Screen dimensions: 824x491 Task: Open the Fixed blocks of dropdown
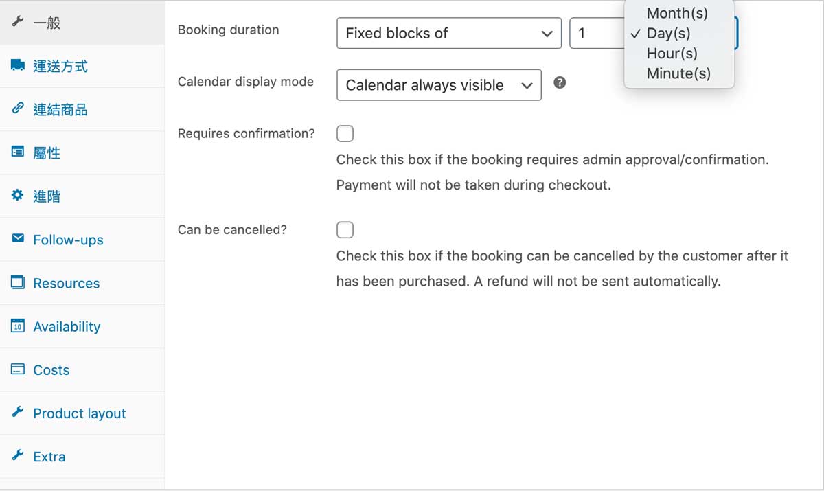(x=449, y=33)
